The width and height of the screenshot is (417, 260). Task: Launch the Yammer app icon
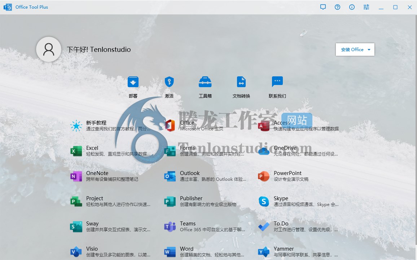264,252
